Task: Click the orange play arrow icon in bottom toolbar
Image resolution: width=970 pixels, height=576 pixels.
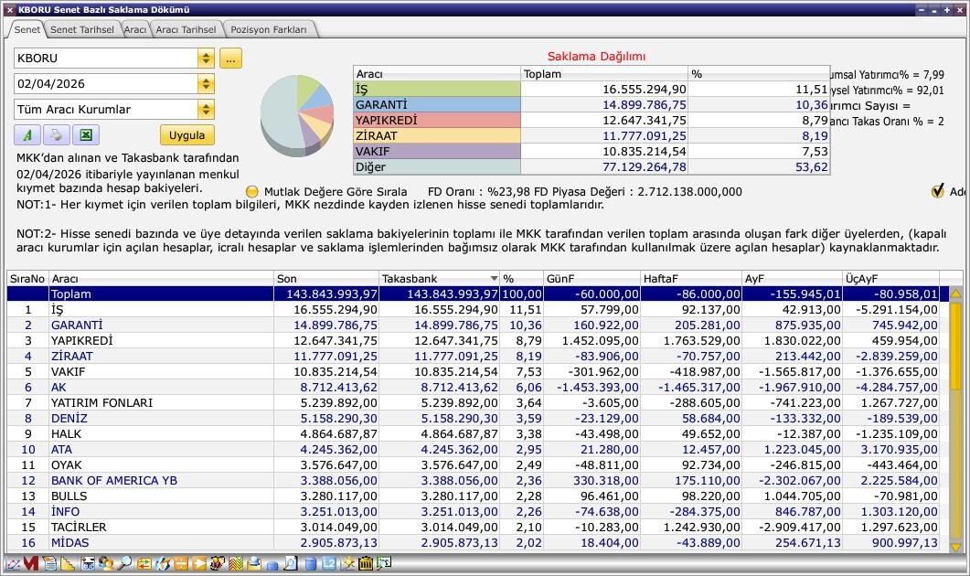Action: click(198, 564)
